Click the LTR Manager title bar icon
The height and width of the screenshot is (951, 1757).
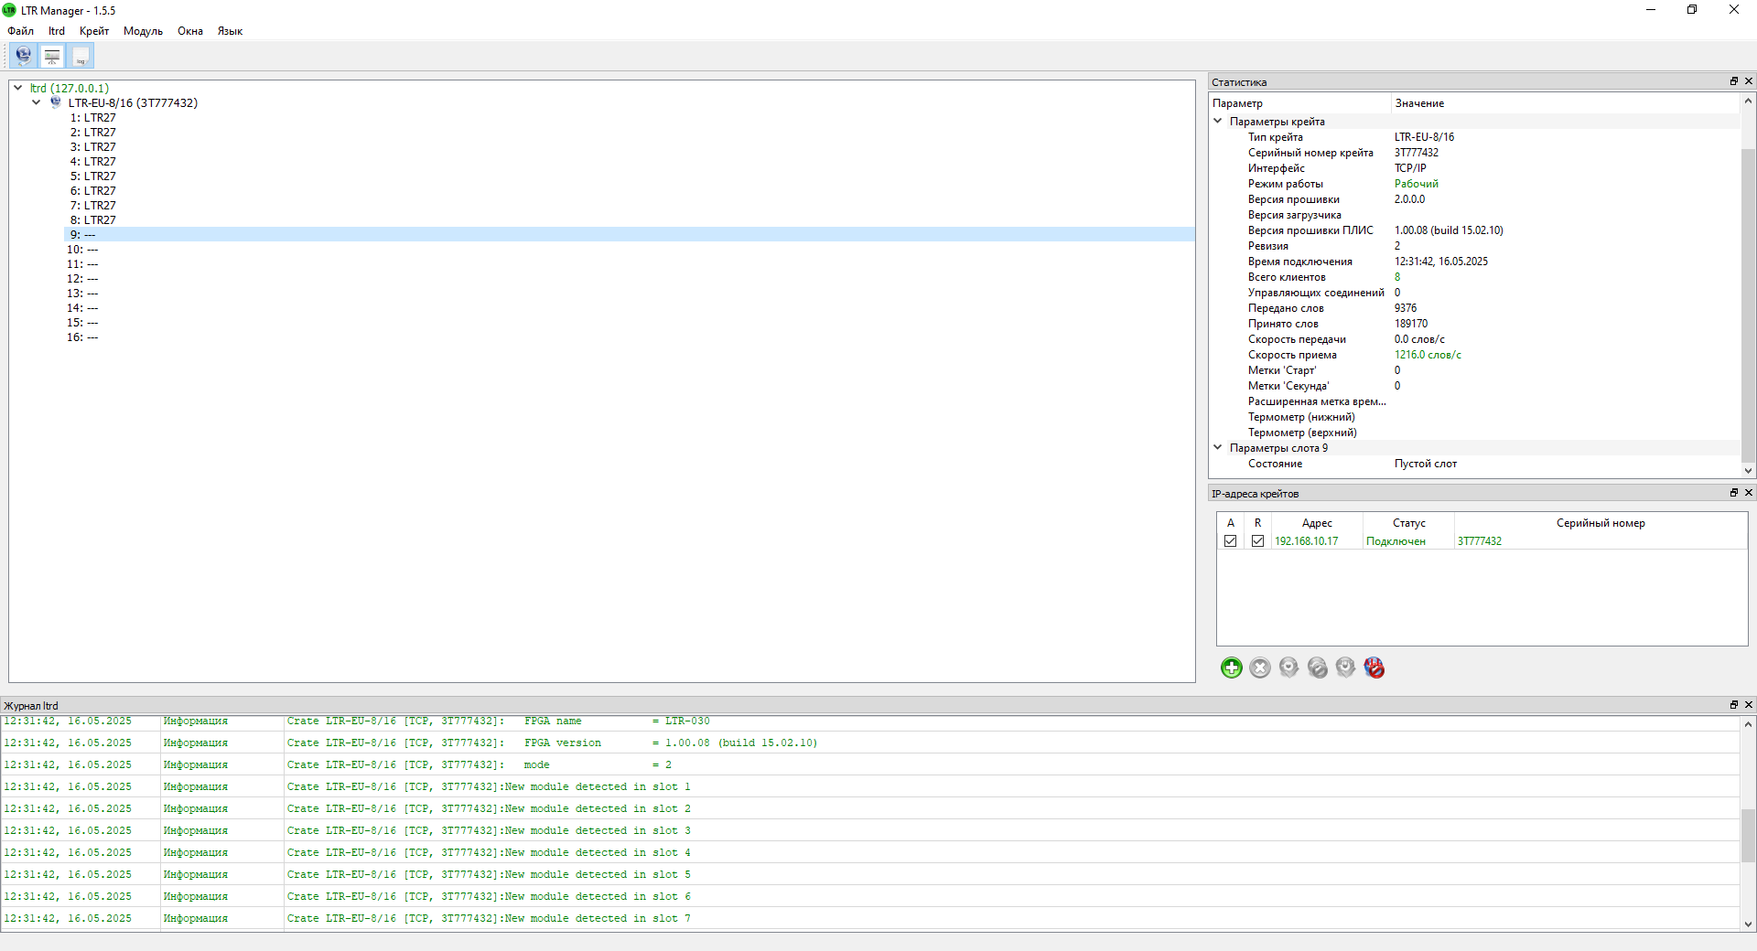(x=9, y=10)
